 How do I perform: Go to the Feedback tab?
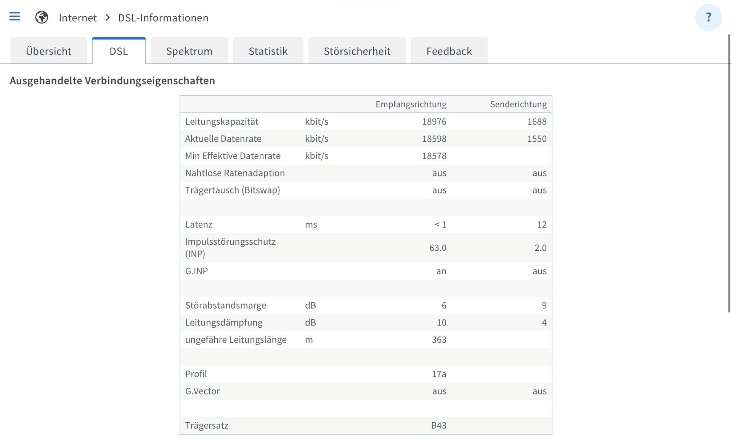pyautogui.click(x=449, y=51)
